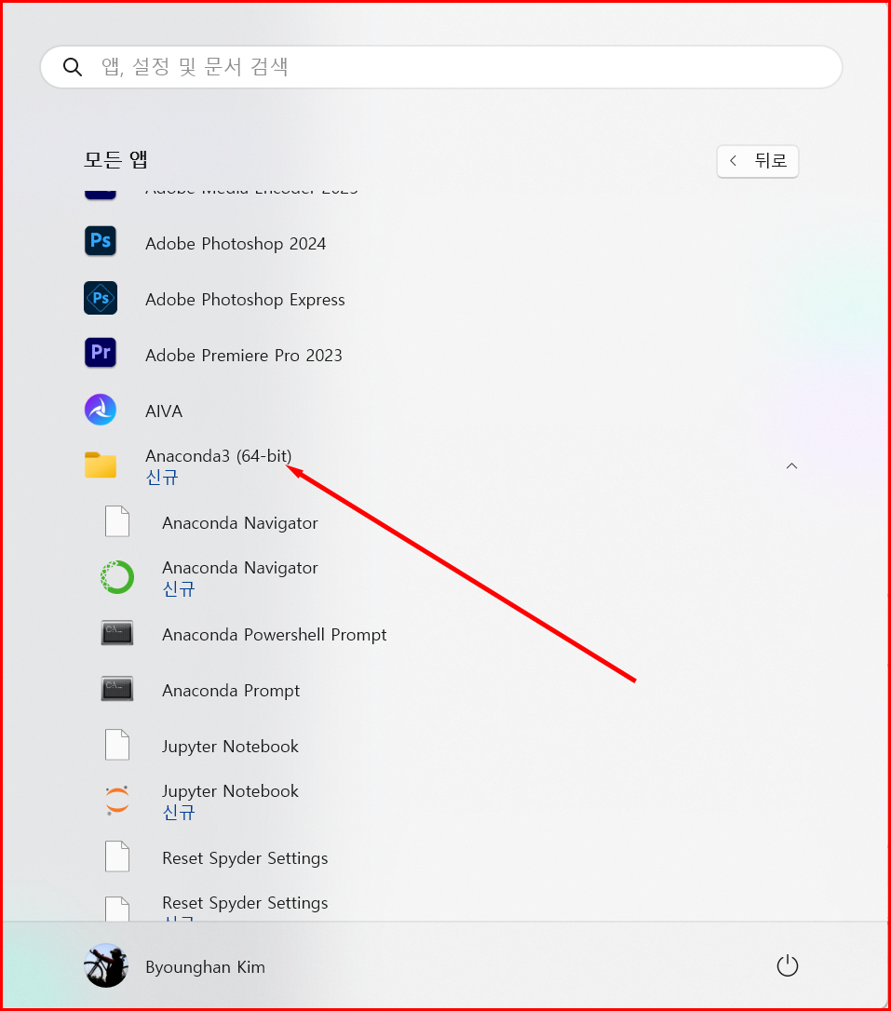Select the Adobe Photoshop 2024 label
This screenshot has width=891, height=1011.
point(236,244)
